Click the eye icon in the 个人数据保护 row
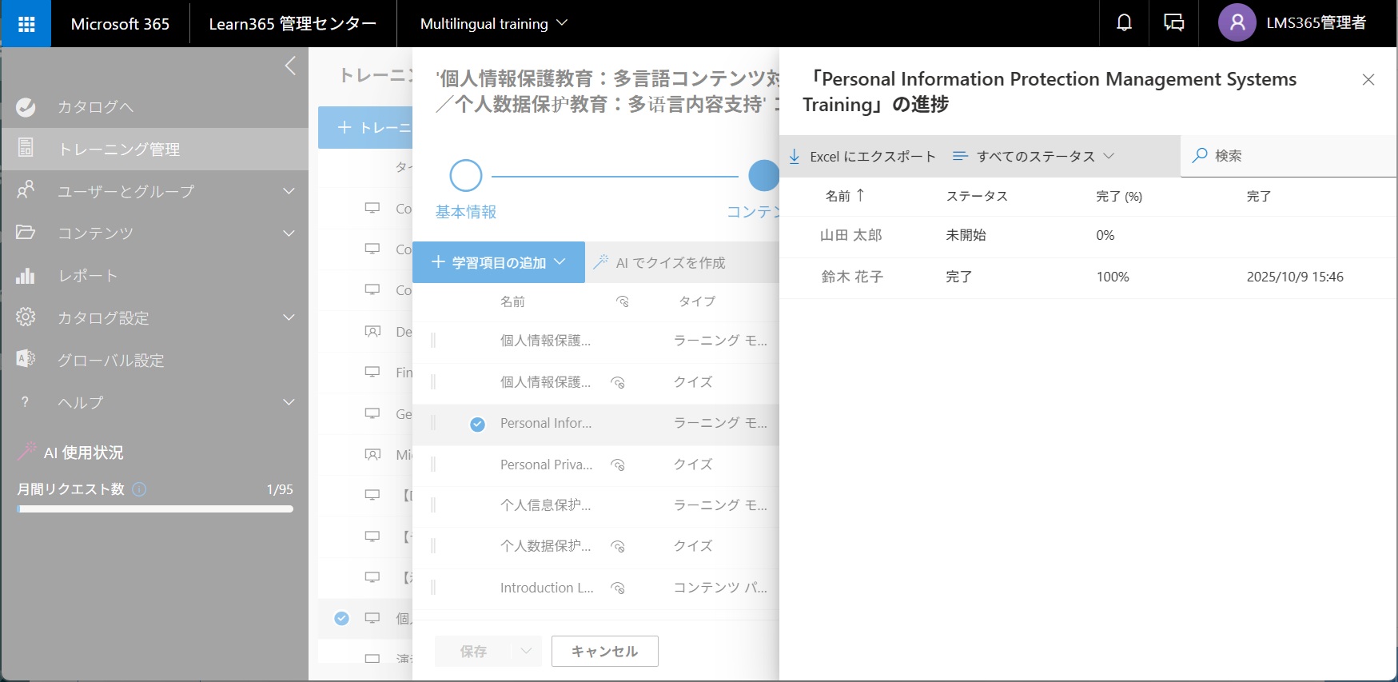This screenshot has height=682, width=1398. (618, 547)
